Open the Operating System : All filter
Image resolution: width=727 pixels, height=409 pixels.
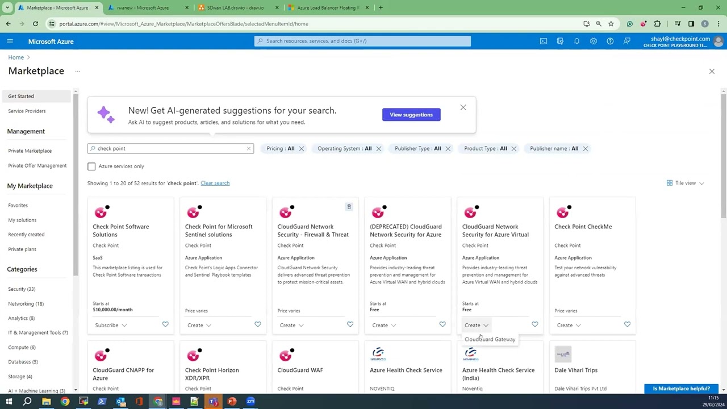pos(344,148)
